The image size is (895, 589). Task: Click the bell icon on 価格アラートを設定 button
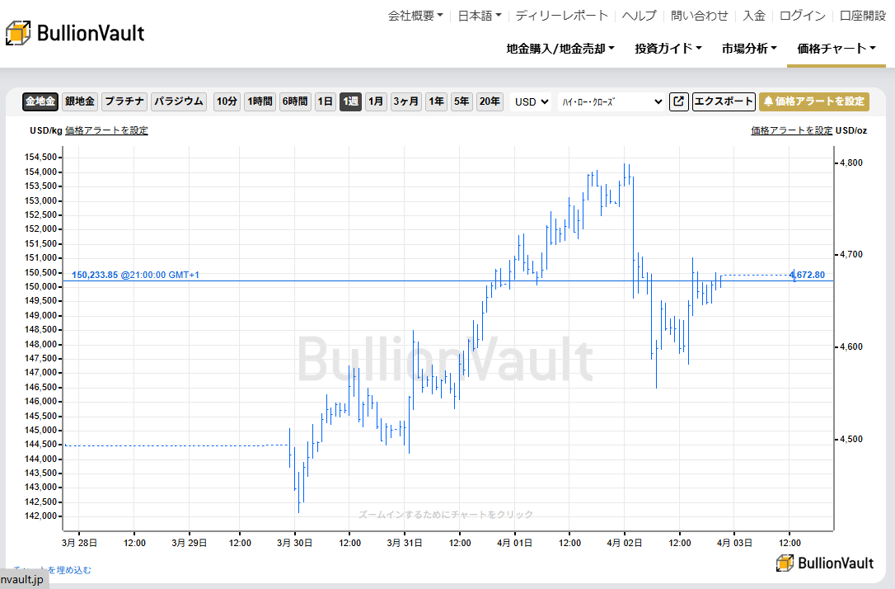(769, 101)
